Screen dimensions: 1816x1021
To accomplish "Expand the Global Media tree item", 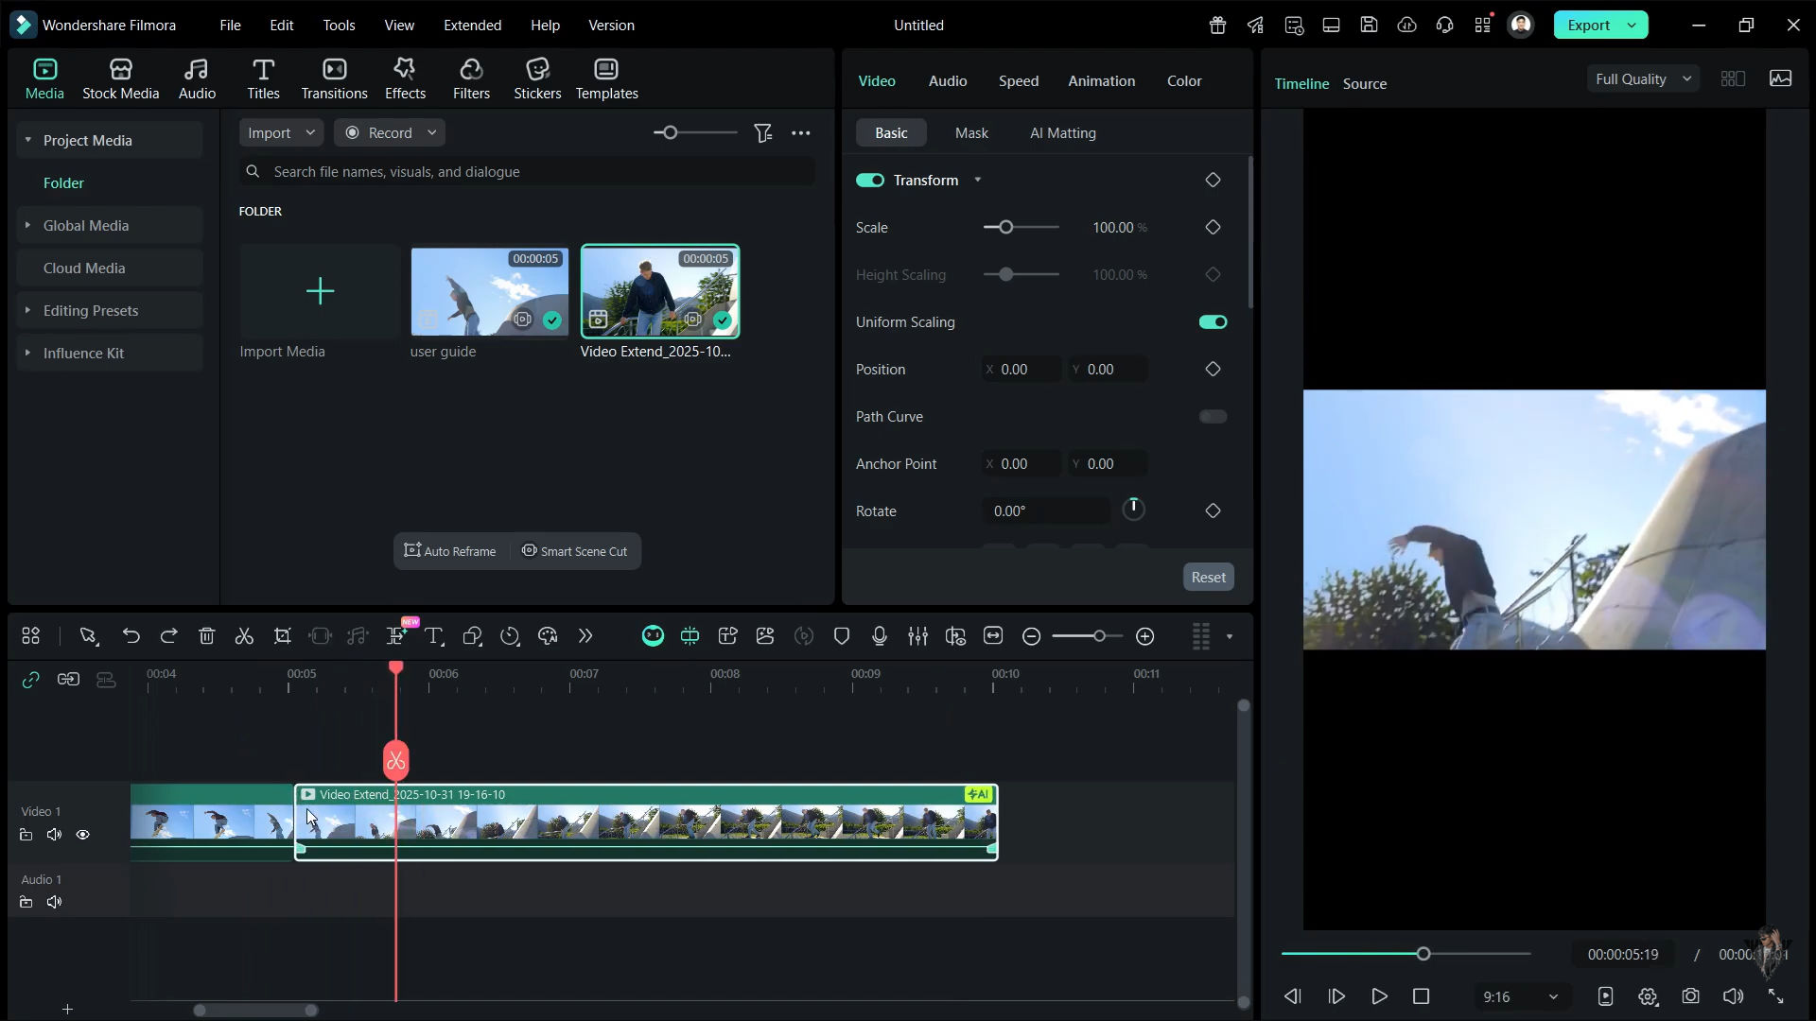I will click(x=27, y=225).
